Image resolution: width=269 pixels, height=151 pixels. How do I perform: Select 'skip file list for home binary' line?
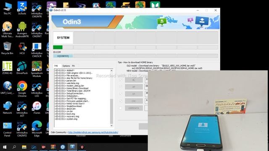point(74,78)
